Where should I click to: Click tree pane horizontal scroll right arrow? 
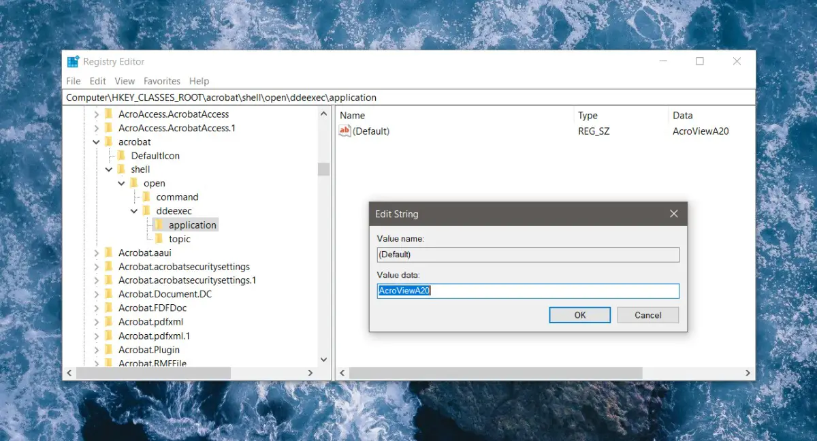pos(310,373)
